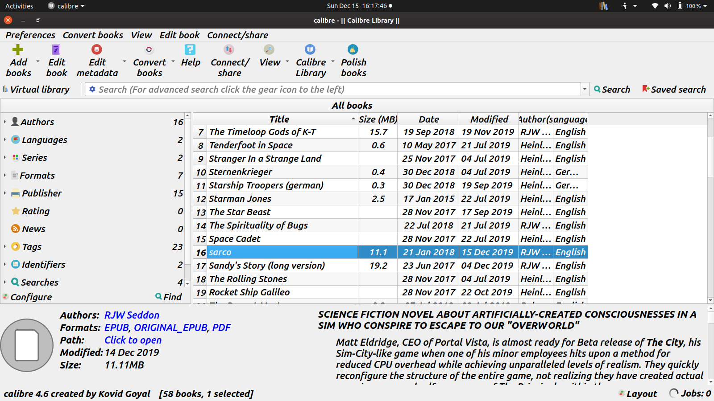Click the Rating star icon
714x401 pixels.
pos(16,211)
